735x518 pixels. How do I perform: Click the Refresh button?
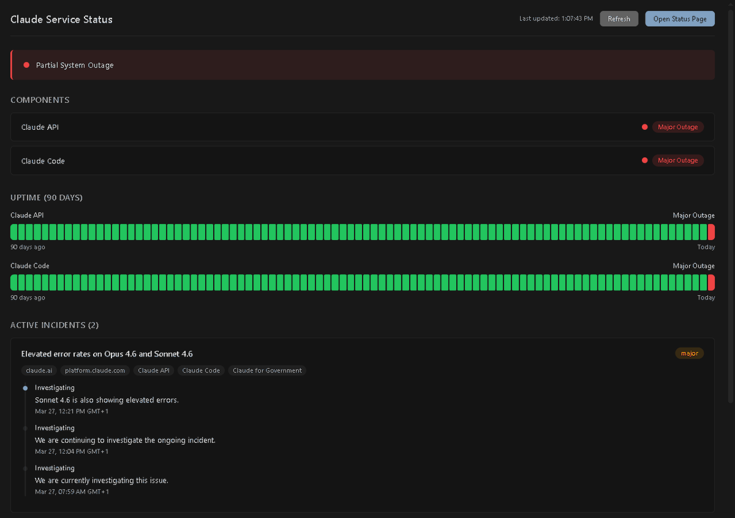coord(619,19)
